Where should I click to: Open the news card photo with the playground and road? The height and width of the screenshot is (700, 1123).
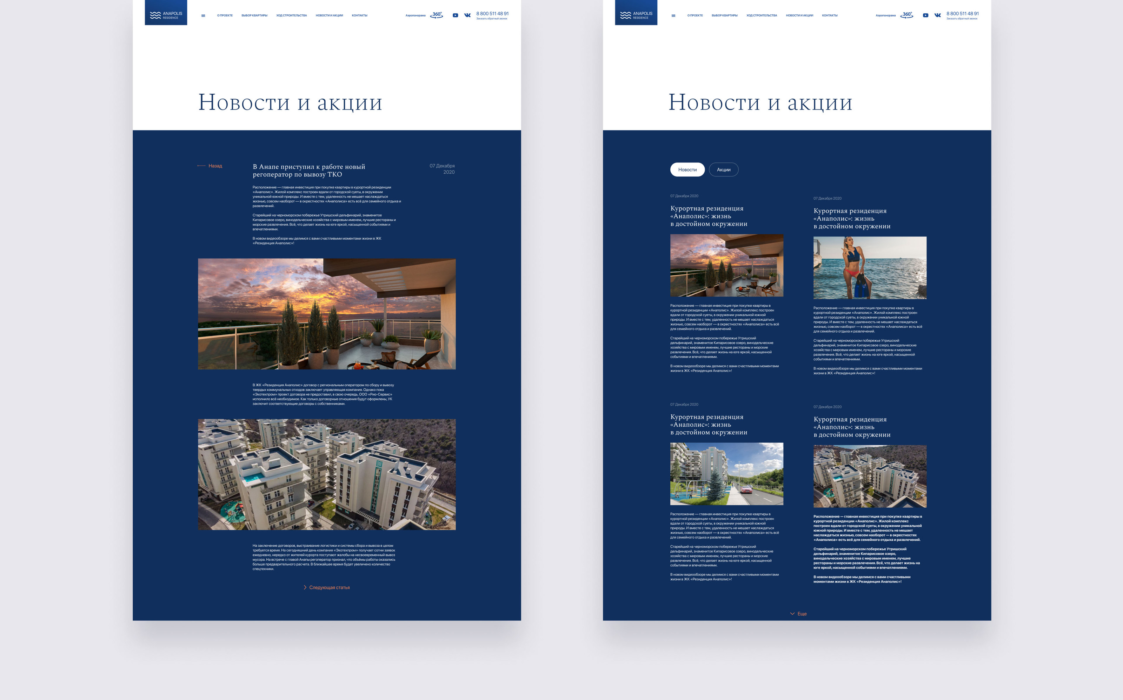click(726, 474)
